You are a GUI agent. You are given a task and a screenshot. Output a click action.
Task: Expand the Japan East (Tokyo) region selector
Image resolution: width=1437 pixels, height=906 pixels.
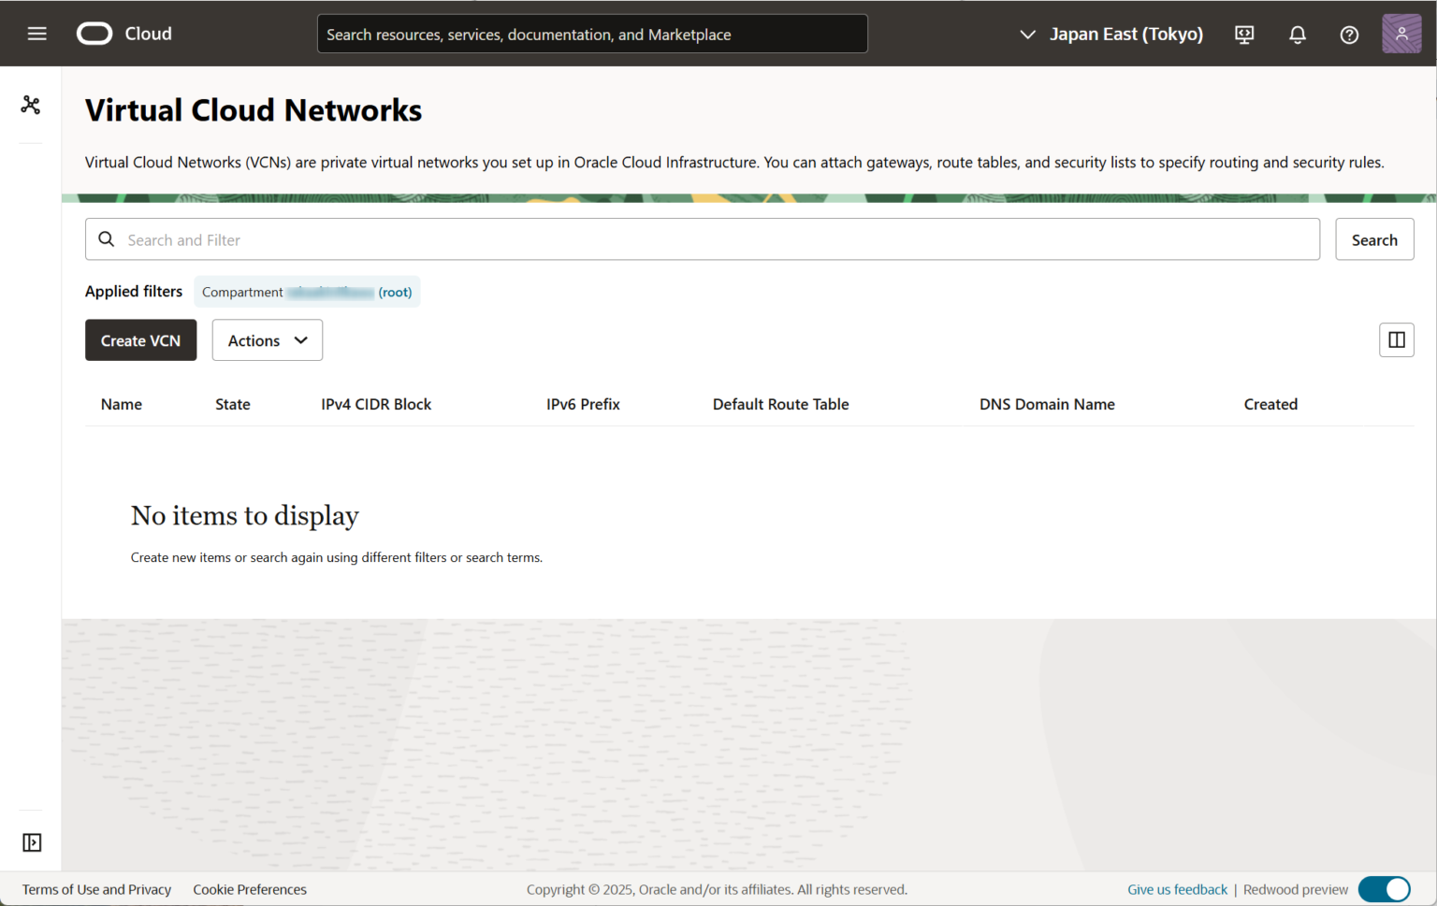[1111, 35]
